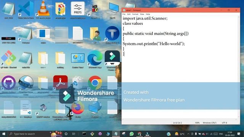Open Task View on the taskbar
The height and width of the screenshot is (137, 244).
pos(74,134)
